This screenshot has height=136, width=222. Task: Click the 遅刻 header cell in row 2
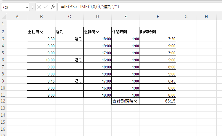click(69, 31)
